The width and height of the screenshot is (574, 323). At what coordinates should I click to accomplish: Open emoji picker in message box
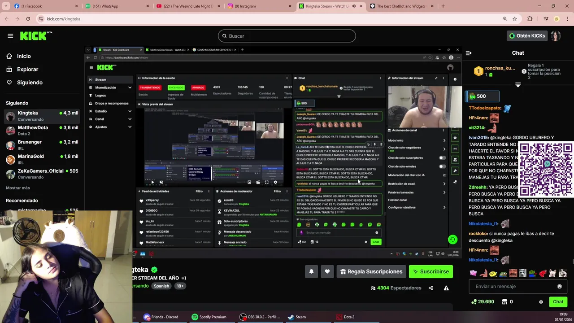pos(559,286)
